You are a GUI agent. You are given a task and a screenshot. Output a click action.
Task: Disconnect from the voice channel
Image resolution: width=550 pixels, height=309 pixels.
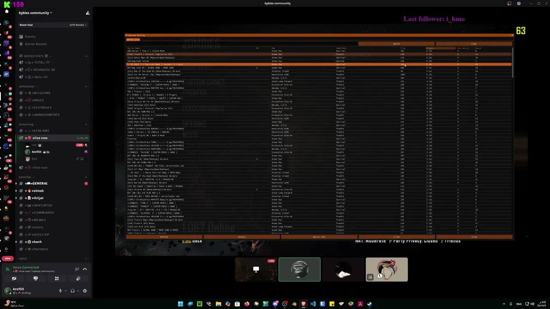pyautogui.click(x=85, y=269)
